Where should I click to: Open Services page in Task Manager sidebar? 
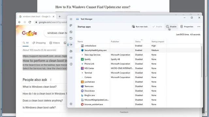(71, 64)
